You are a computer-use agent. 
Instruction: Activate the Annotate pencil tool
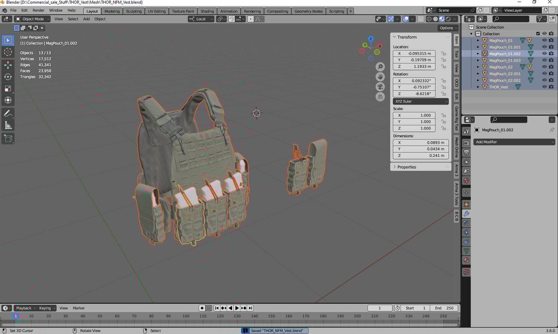click(x=8, y=114)
